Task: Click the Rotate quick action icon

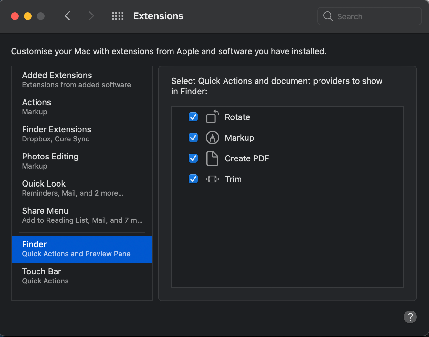Action: 213,117
